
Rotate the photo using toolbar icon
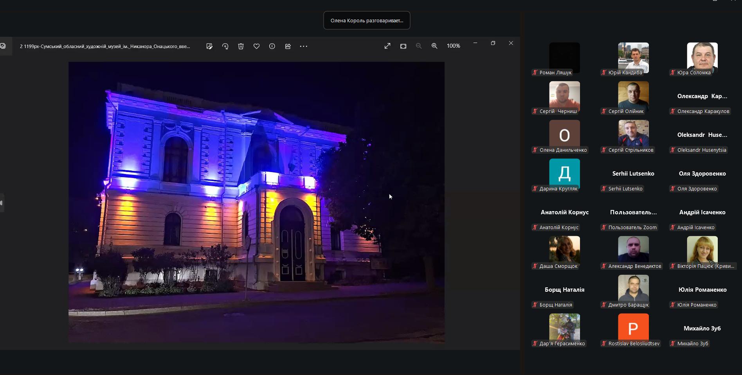pos(225,46)
